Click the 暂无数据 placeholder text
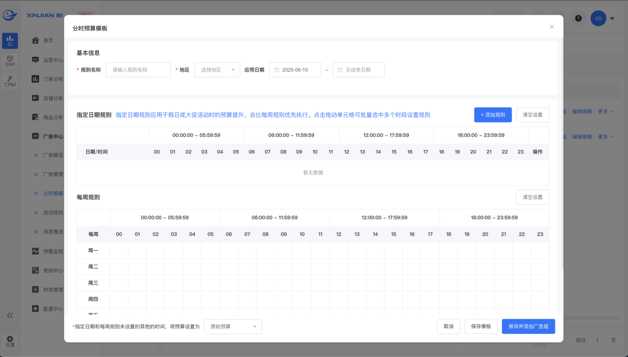 pyautogui.click(x=313, y=173)
